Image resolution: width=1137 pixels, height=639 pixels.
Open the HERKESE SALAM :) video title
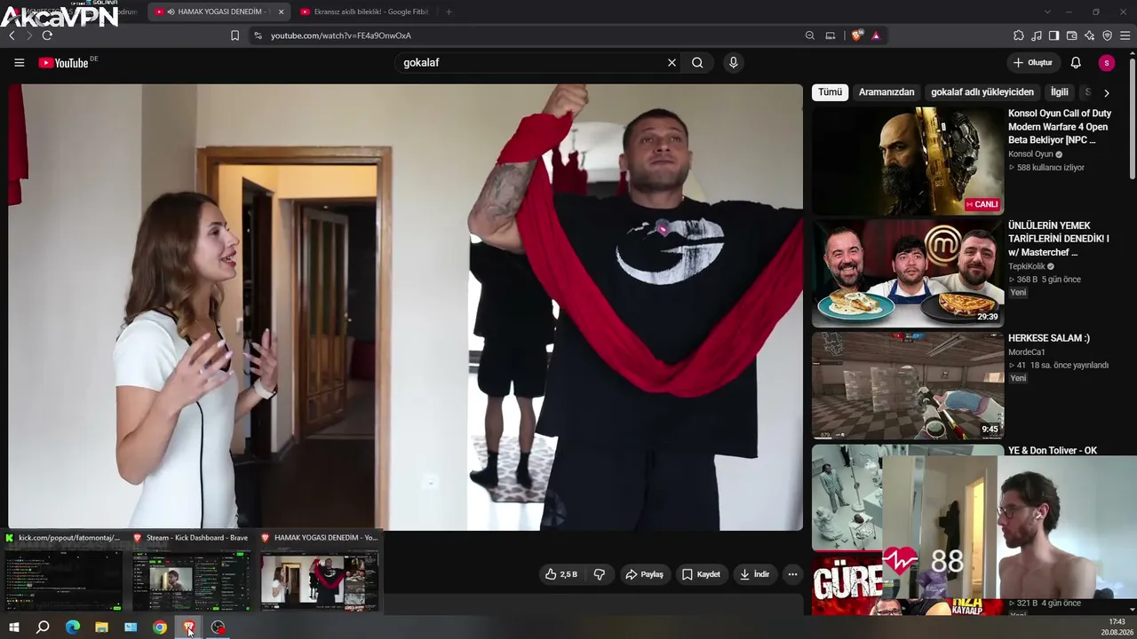[x=1049, y=338]
